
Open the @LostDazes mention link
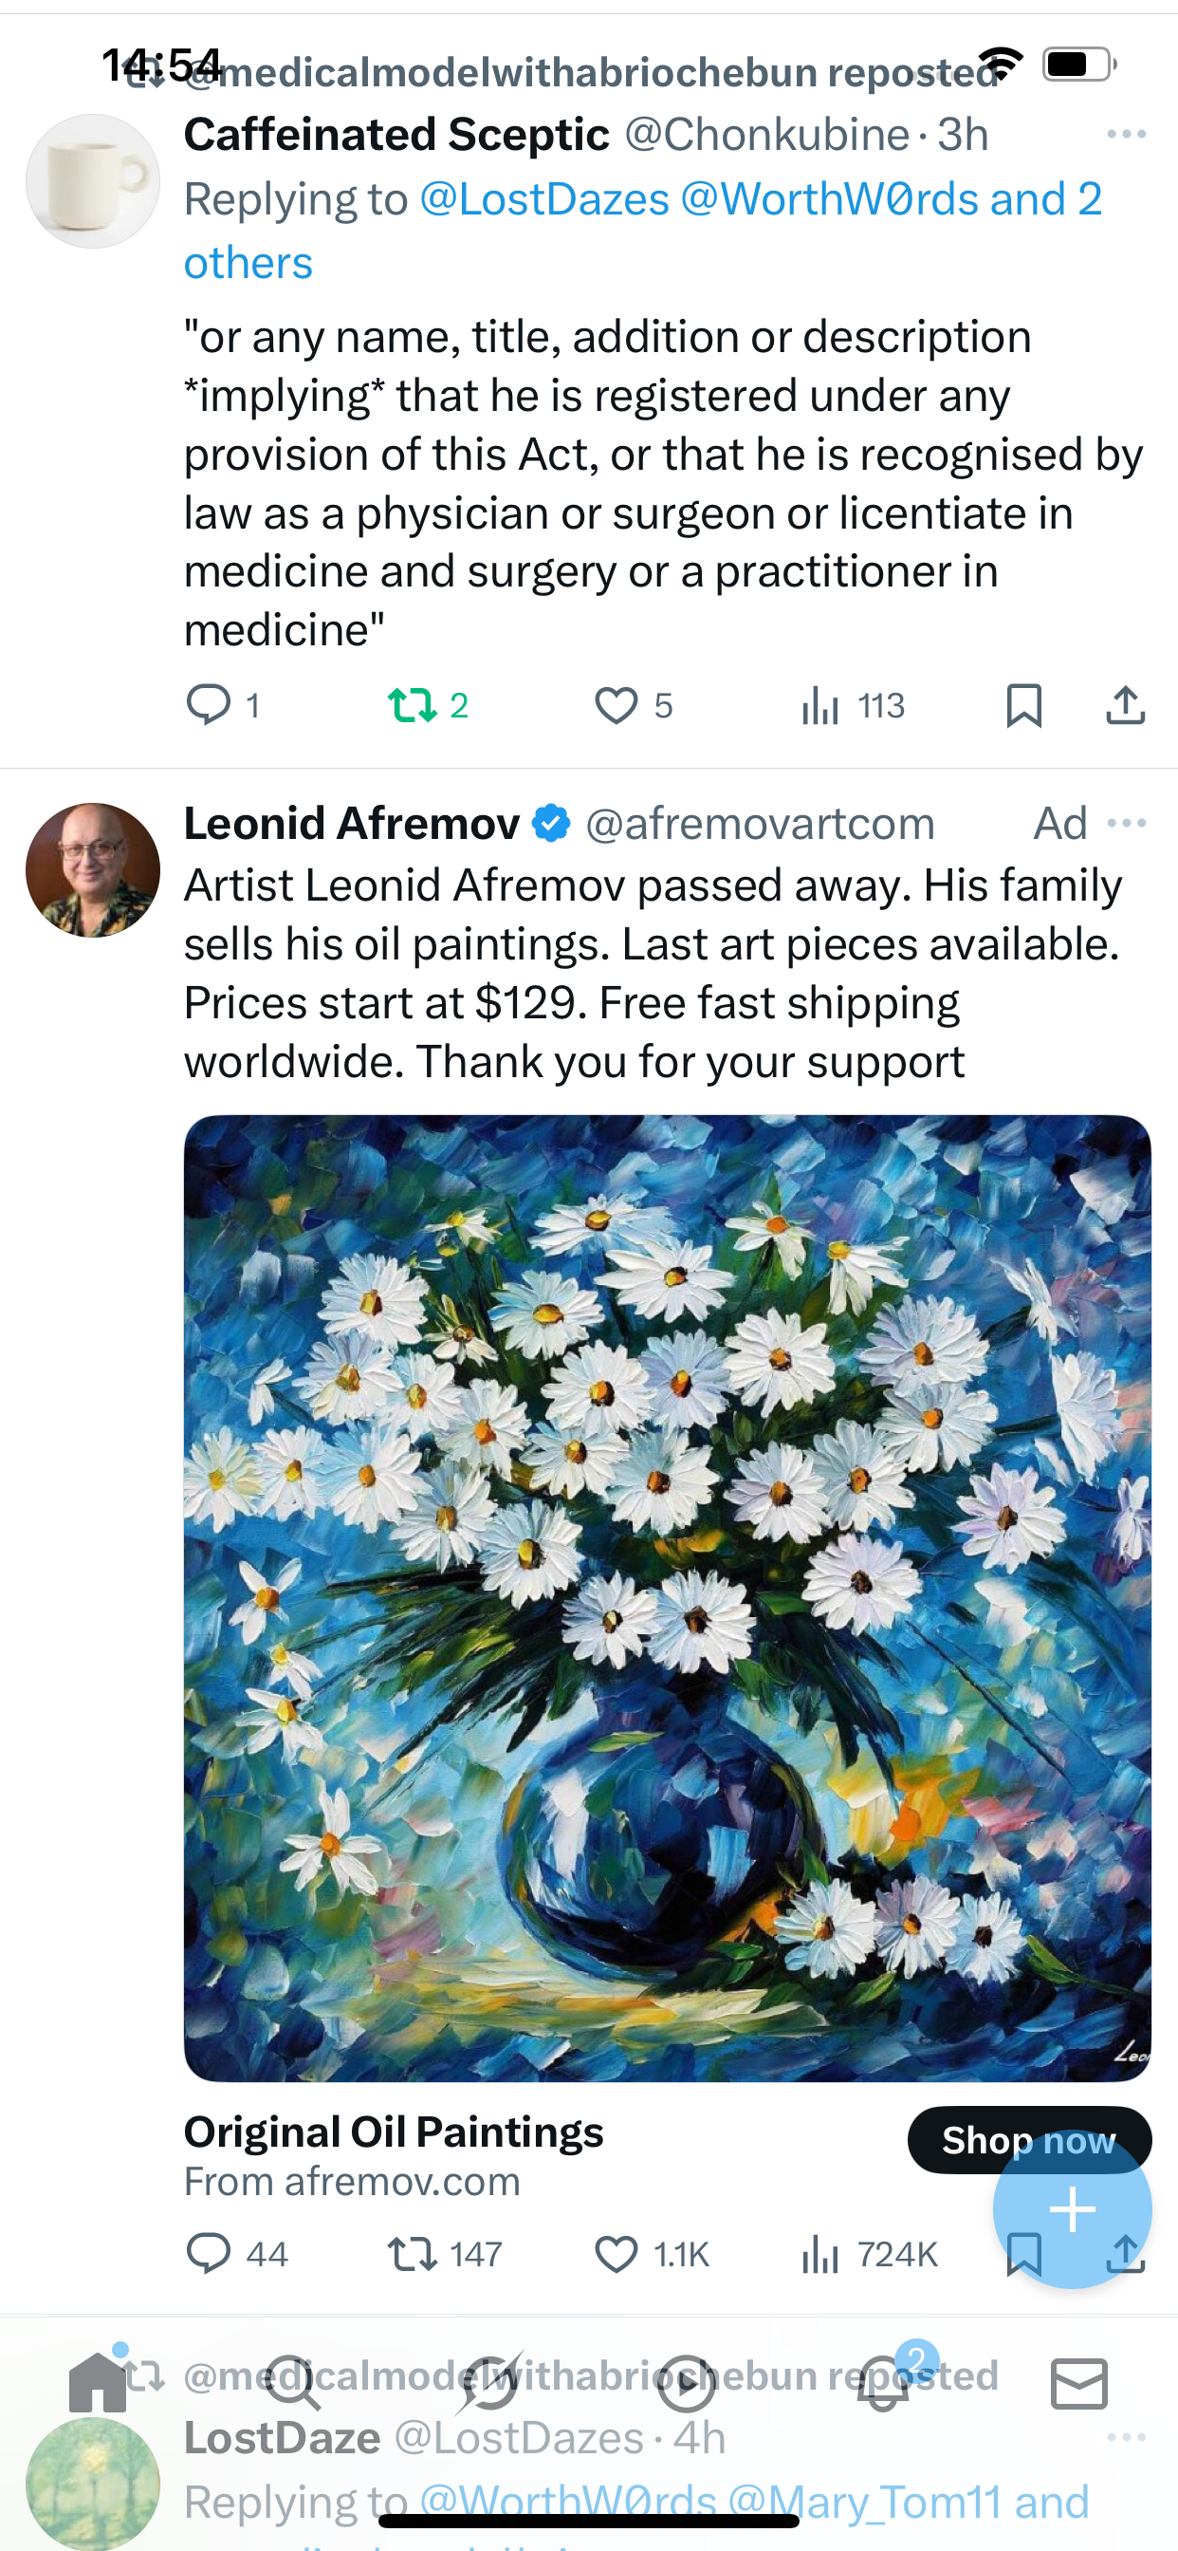[x=544, y=199]
